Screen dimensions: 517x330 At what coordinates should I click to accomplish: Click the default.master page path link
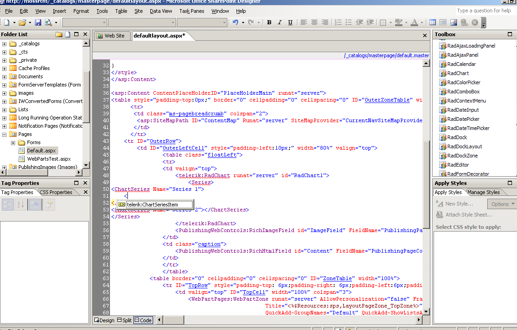pos(386,55)
